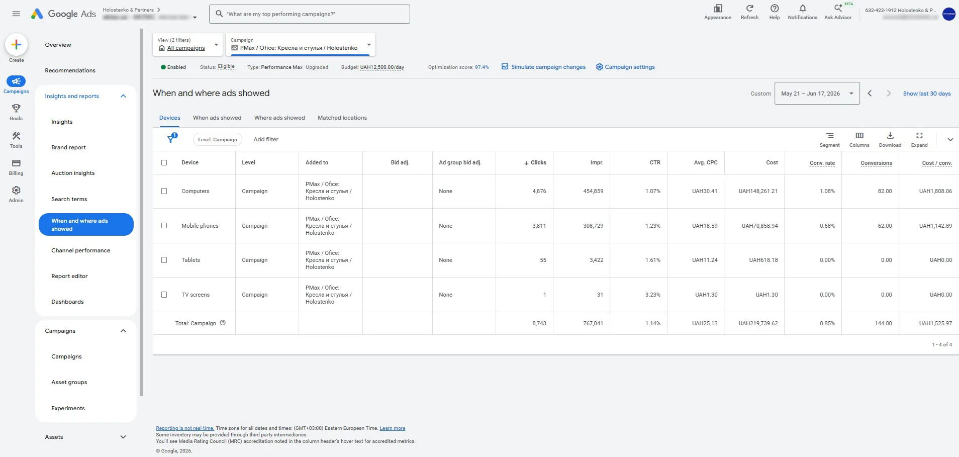This screenshot has height=457, width=959.
Task: Open Notifications bell
Action: pos(803,12)
